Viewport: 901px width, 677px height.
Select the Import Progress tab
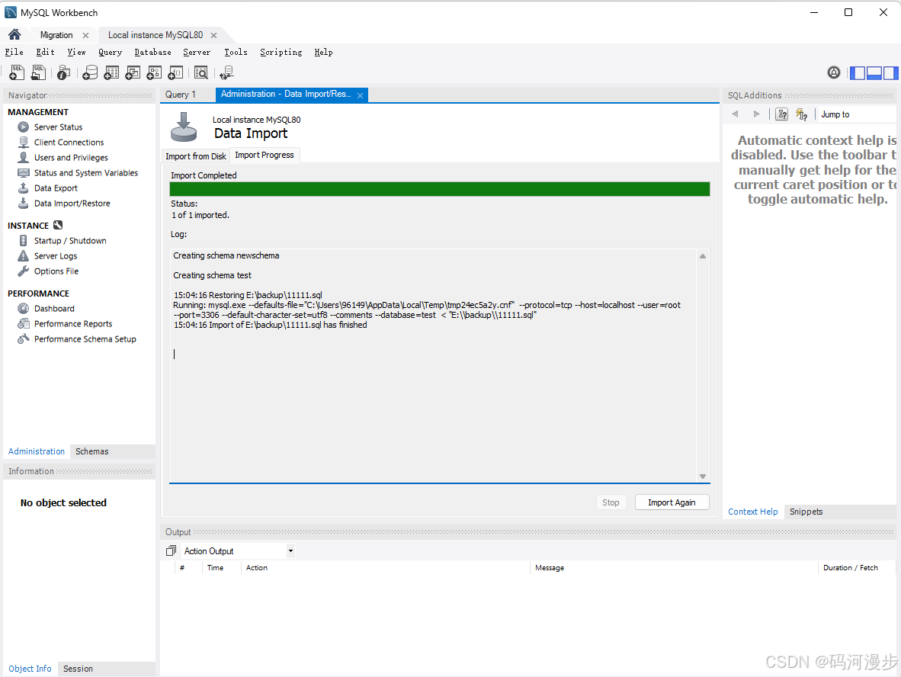(265, 156)
